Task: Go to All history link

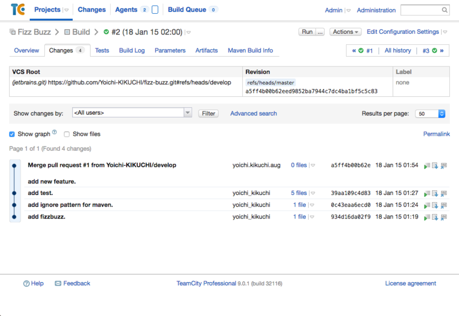Action: coord(398,50)
